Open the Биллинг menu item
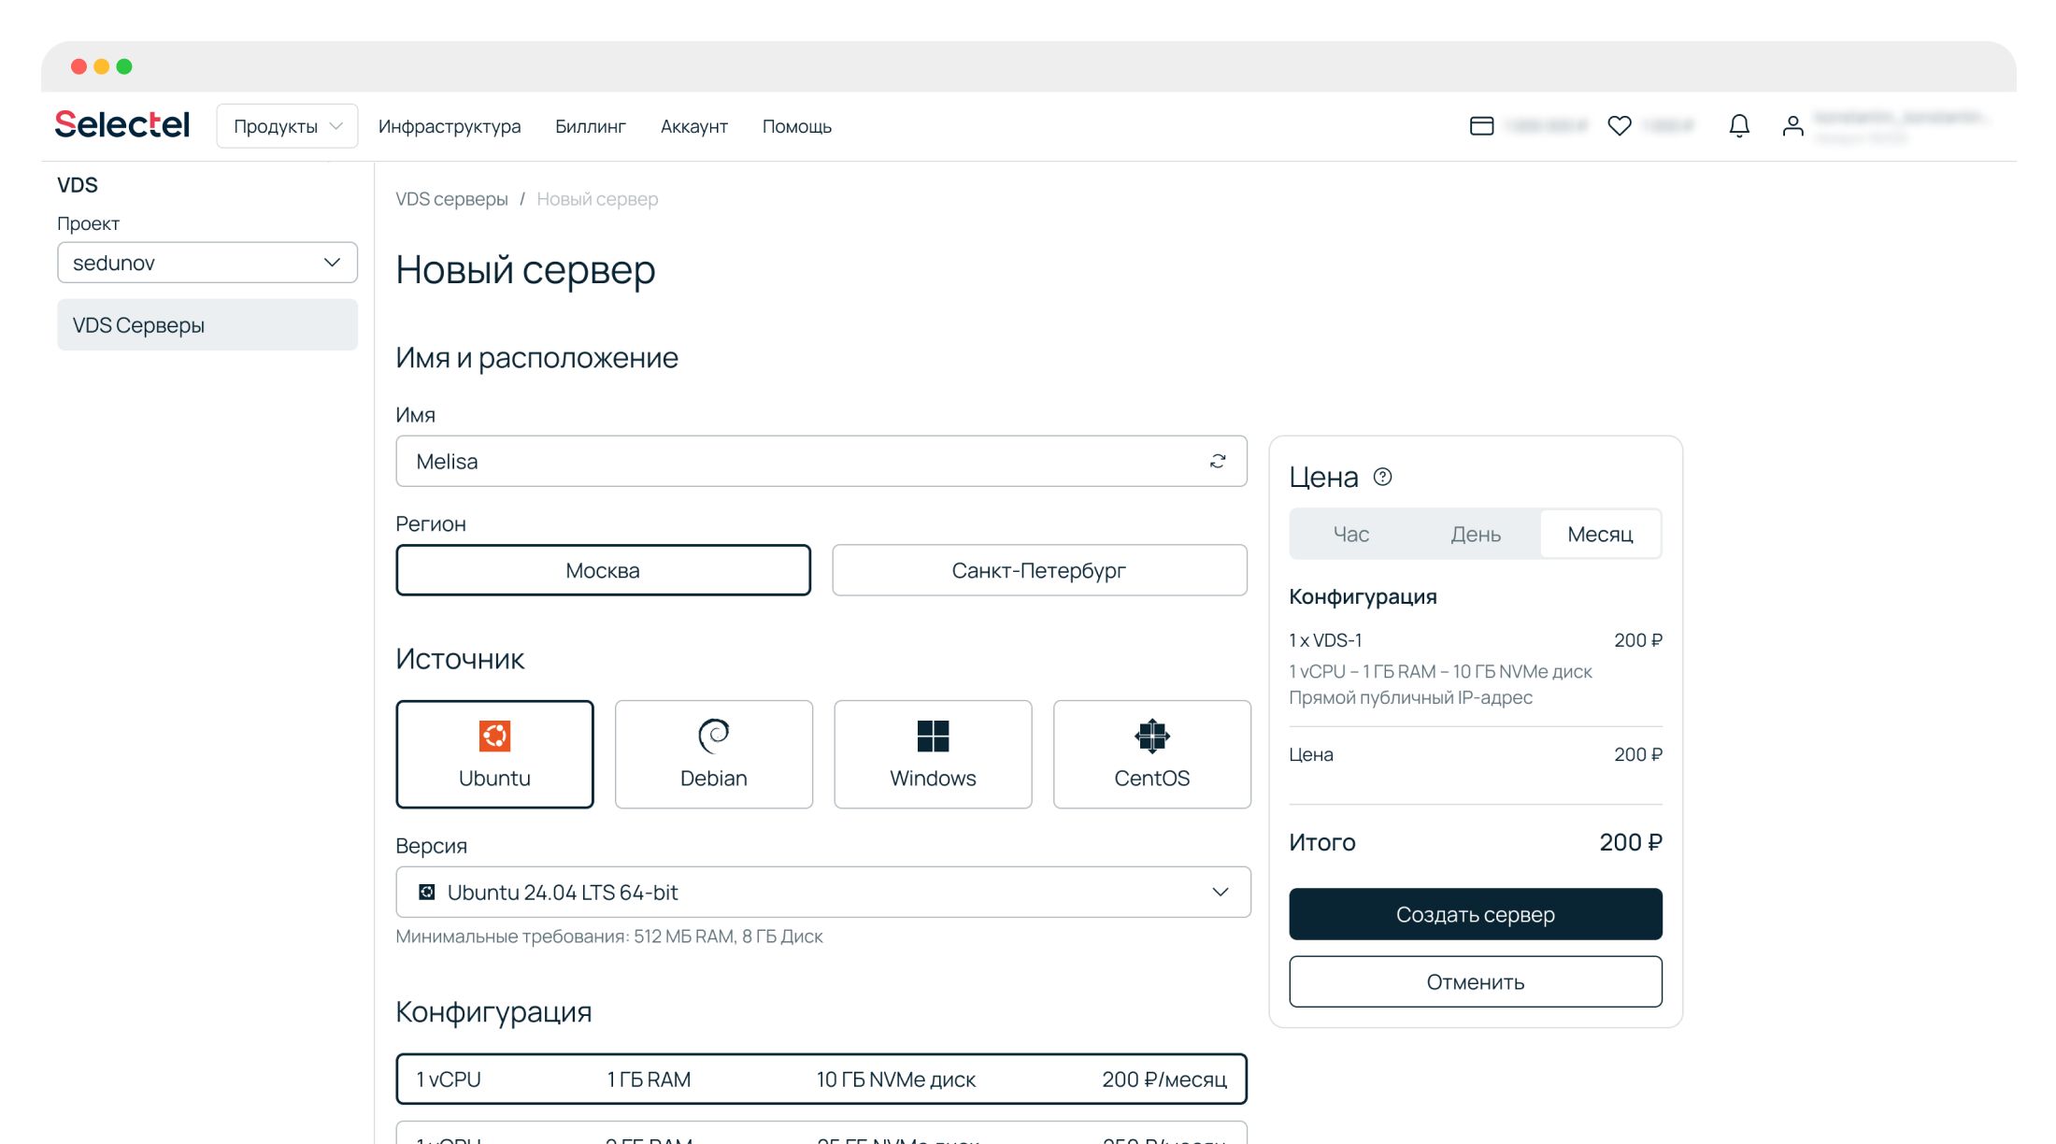2056x1144 pixels. [x=590, y=126]
